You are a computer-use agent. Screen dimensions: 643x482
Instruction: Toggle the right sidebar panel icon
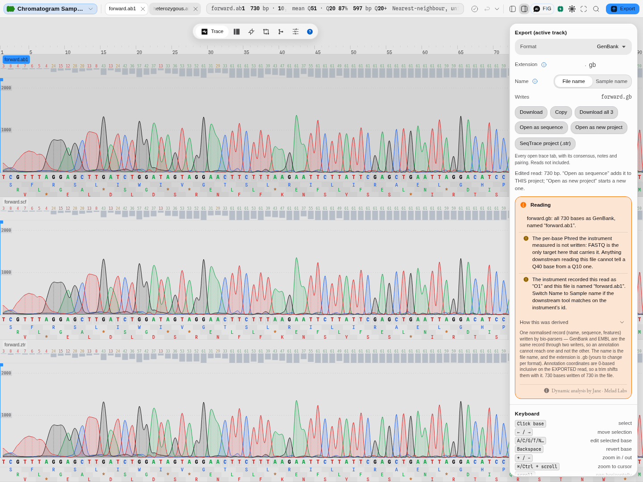(x=524, y=9)
